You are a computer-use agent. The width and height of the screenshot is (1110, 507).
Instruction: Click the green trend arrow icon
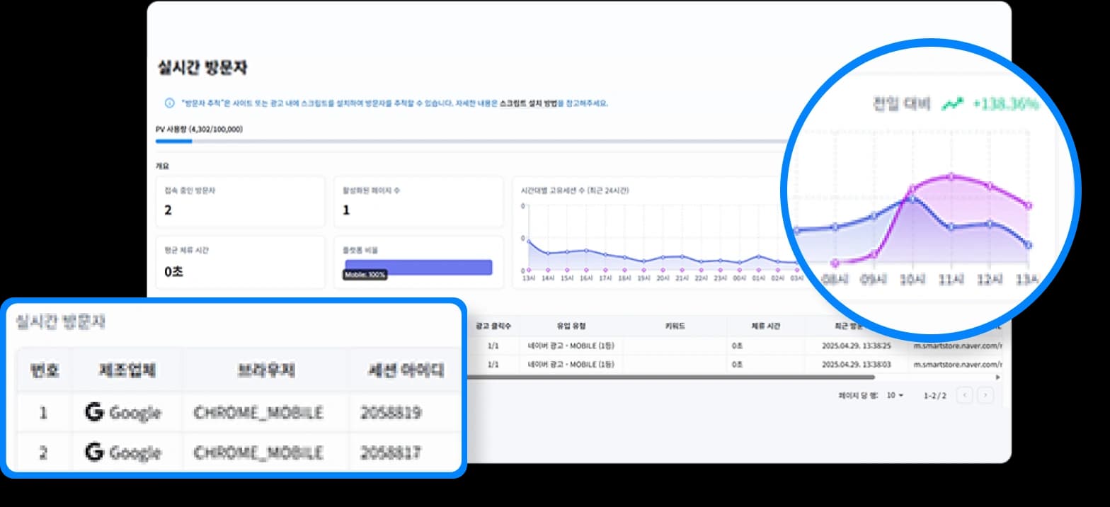pyautogui.click(x=952, y=103)
